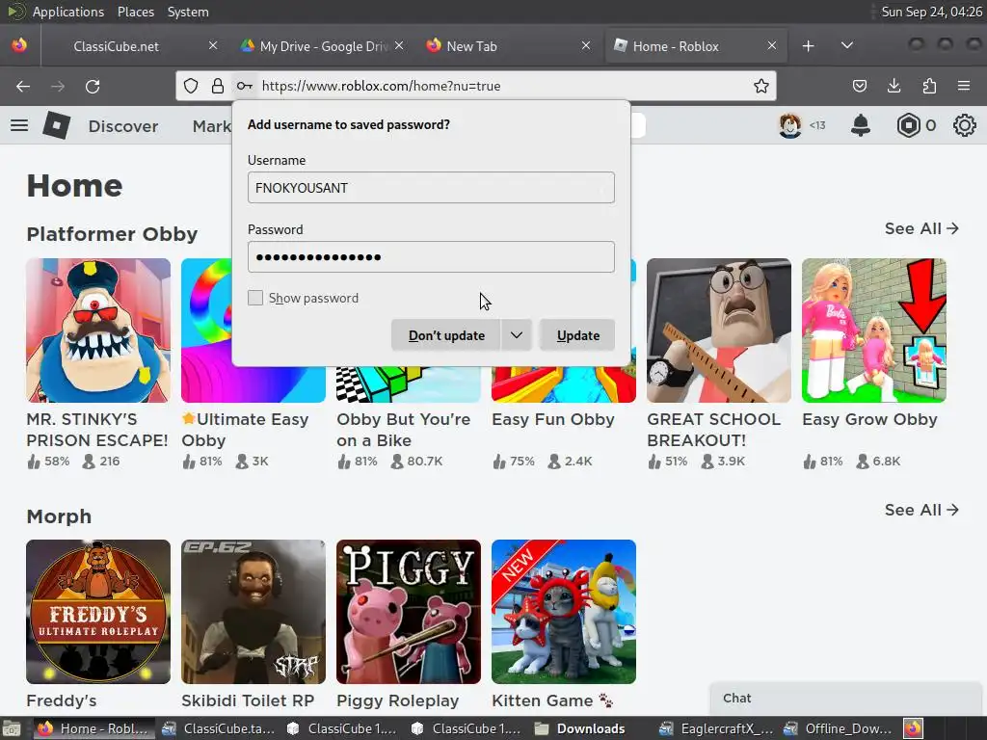
Task: Switch to the My Drive Google Drive tab
Action: pyautogui.click(x=323, y=46)
